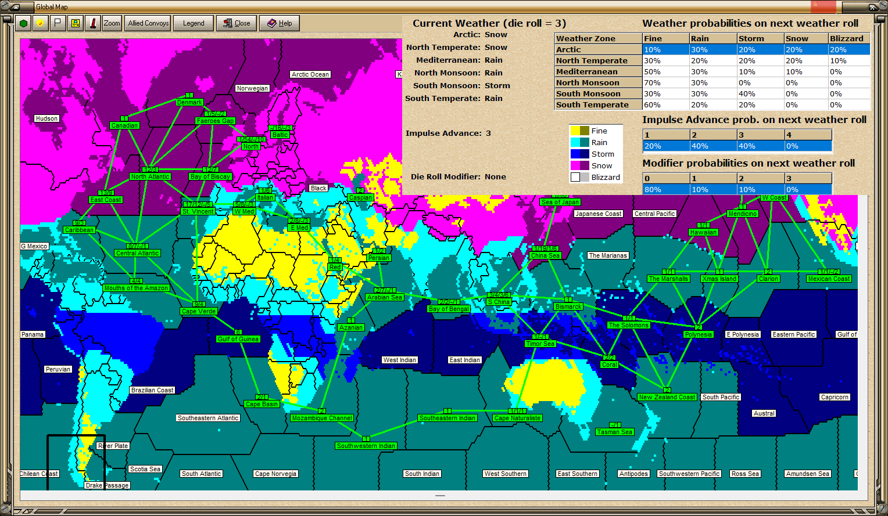Image resolution: width=888 pixels, height=516 pixels.
Task: Close the Global Map via Close button
Action: pyautogui.click(x=237, y=23)
